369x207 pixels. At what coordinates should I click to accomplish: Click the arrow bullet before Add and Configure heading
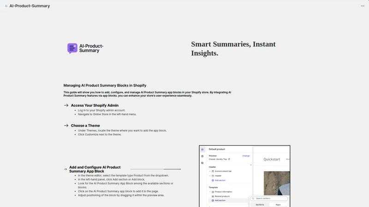point(65,169)
